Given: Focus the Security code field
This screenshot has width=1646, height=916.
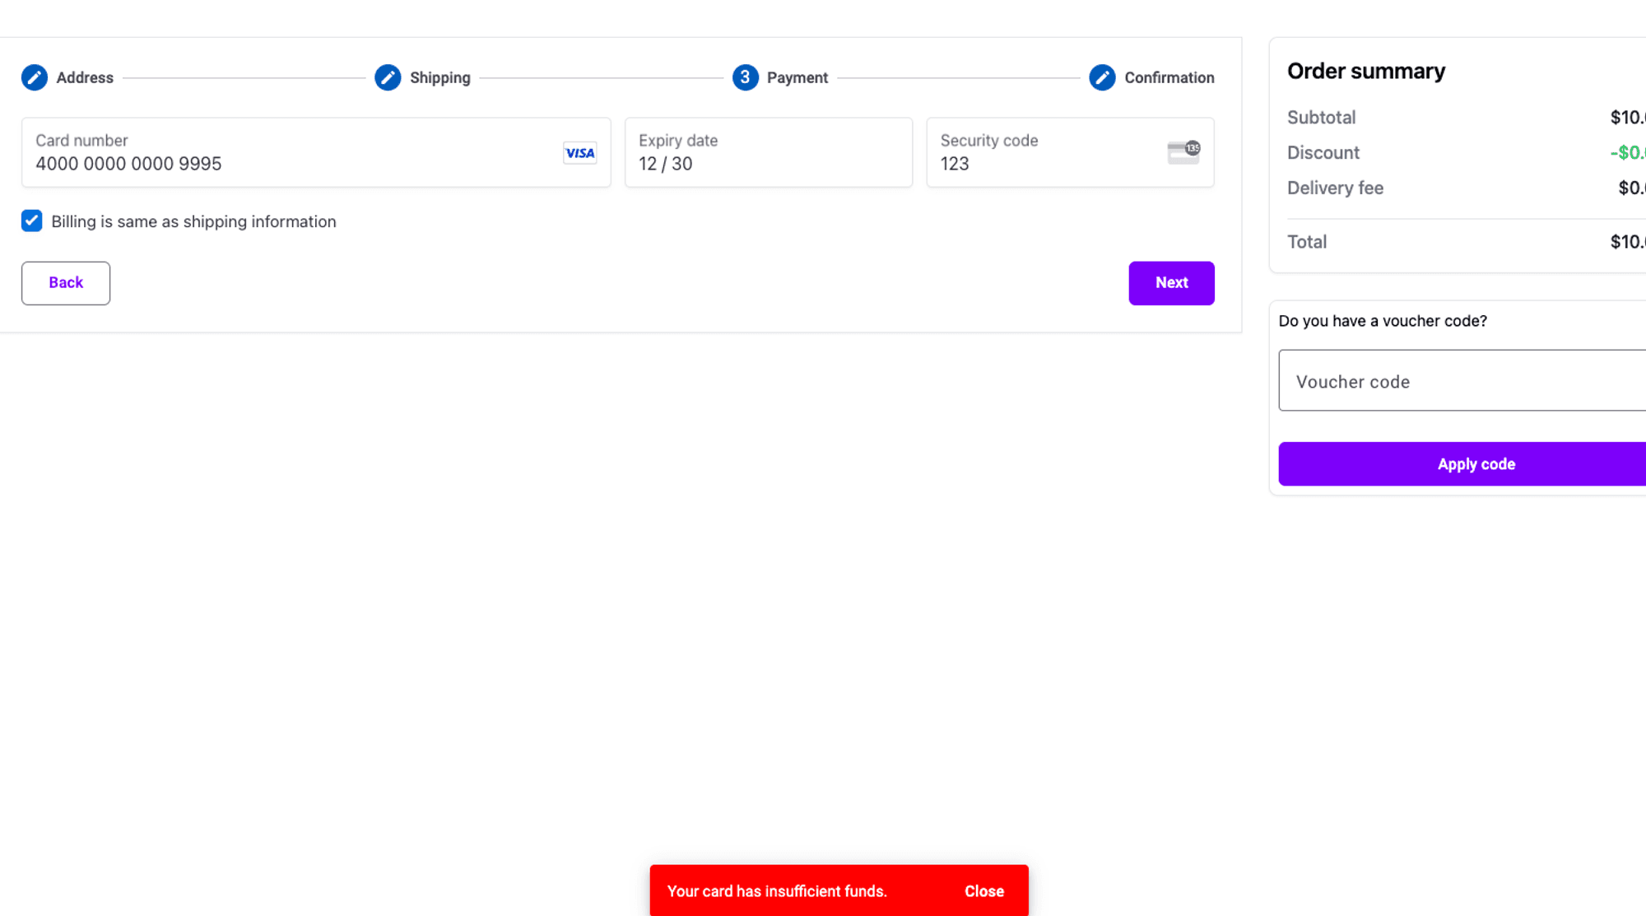Looking at the screenshot, I should [1045, 163].
